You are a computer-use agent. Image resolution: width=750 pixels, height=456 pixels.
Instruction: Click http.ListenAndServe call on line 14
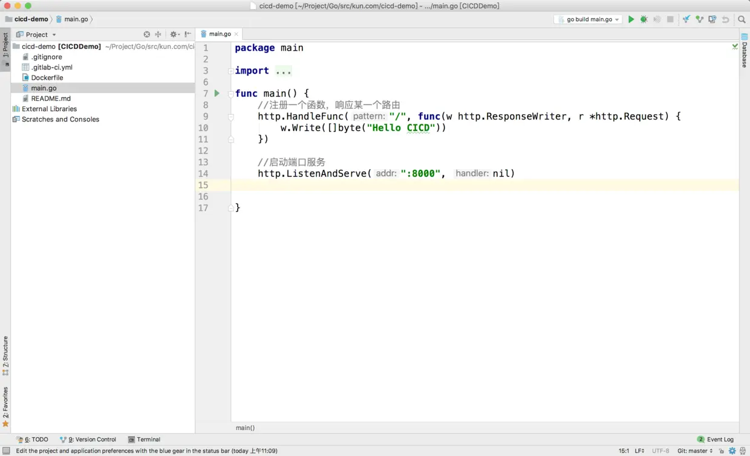click(x=315, y=173)
